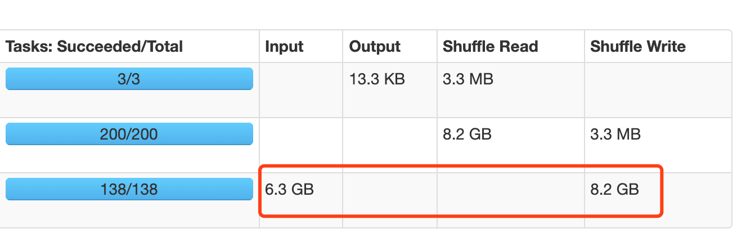
Task: Click empty Output cell in 200/200 row
Action: pos(389,145)
